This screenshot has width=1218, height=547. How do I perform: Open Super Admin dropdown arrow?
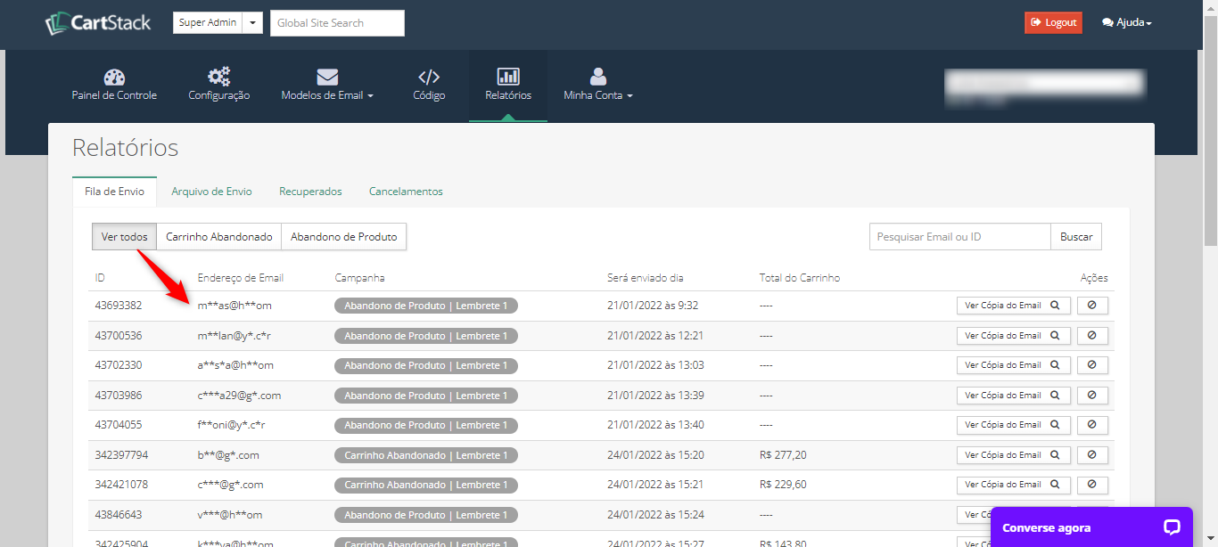point(253,23)
